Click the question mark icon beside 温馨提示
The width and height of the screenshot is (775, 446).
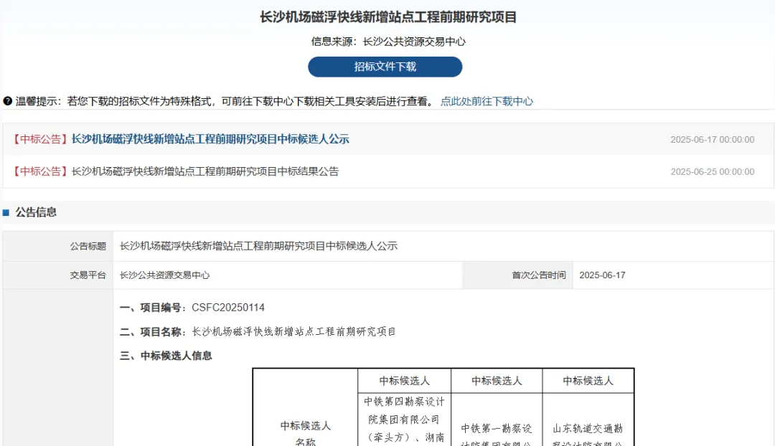[x=7, y=101]
